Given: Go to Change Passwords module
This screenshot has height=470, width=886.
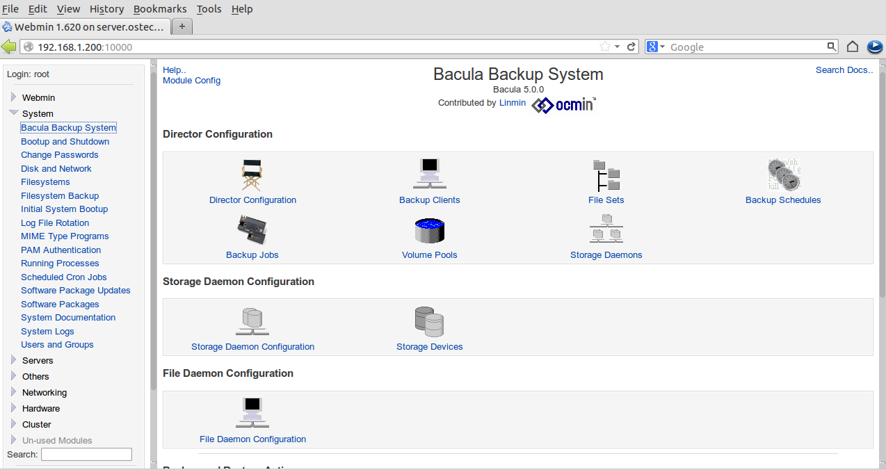Looking at the screenshot, I should tap(60, 155).
